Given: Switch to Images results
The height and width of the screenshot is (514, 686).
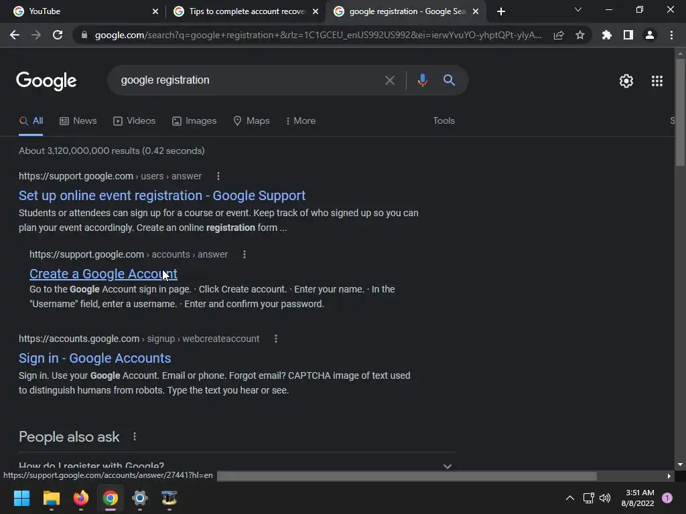Looking at the screenshot, I should [194, 121].
